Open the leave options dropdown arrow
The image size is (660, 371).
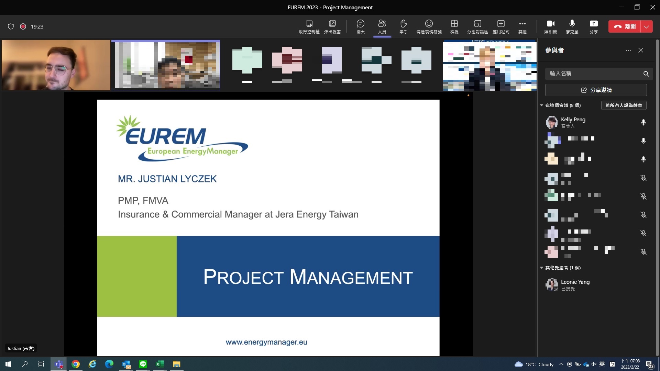(647, 26)
